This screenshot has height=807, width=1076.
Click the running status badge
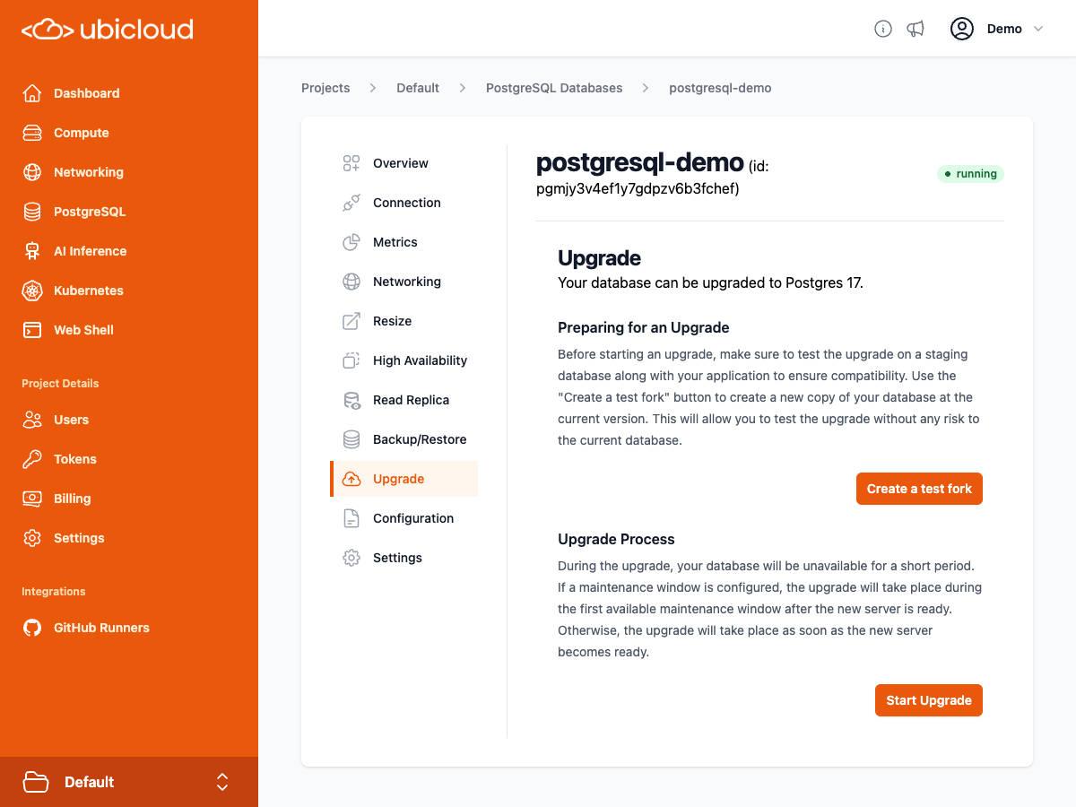click(970, 173)
